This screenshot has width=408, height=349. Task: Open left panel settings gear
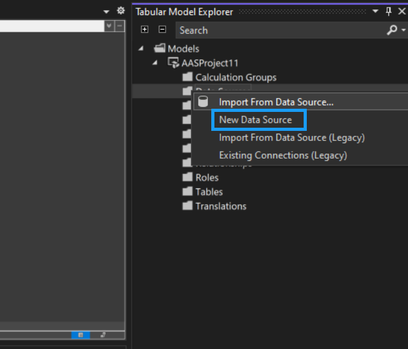click(x=120, y=11)
